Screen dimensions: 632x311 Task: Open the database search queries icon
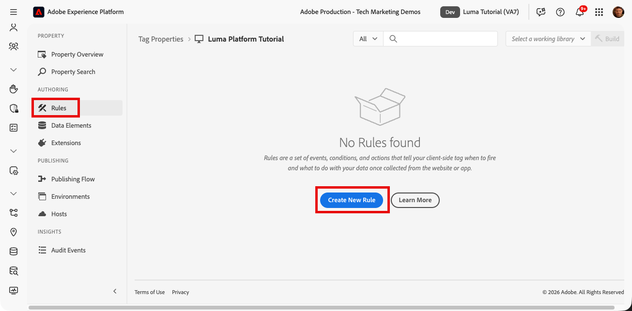(14, 271)
